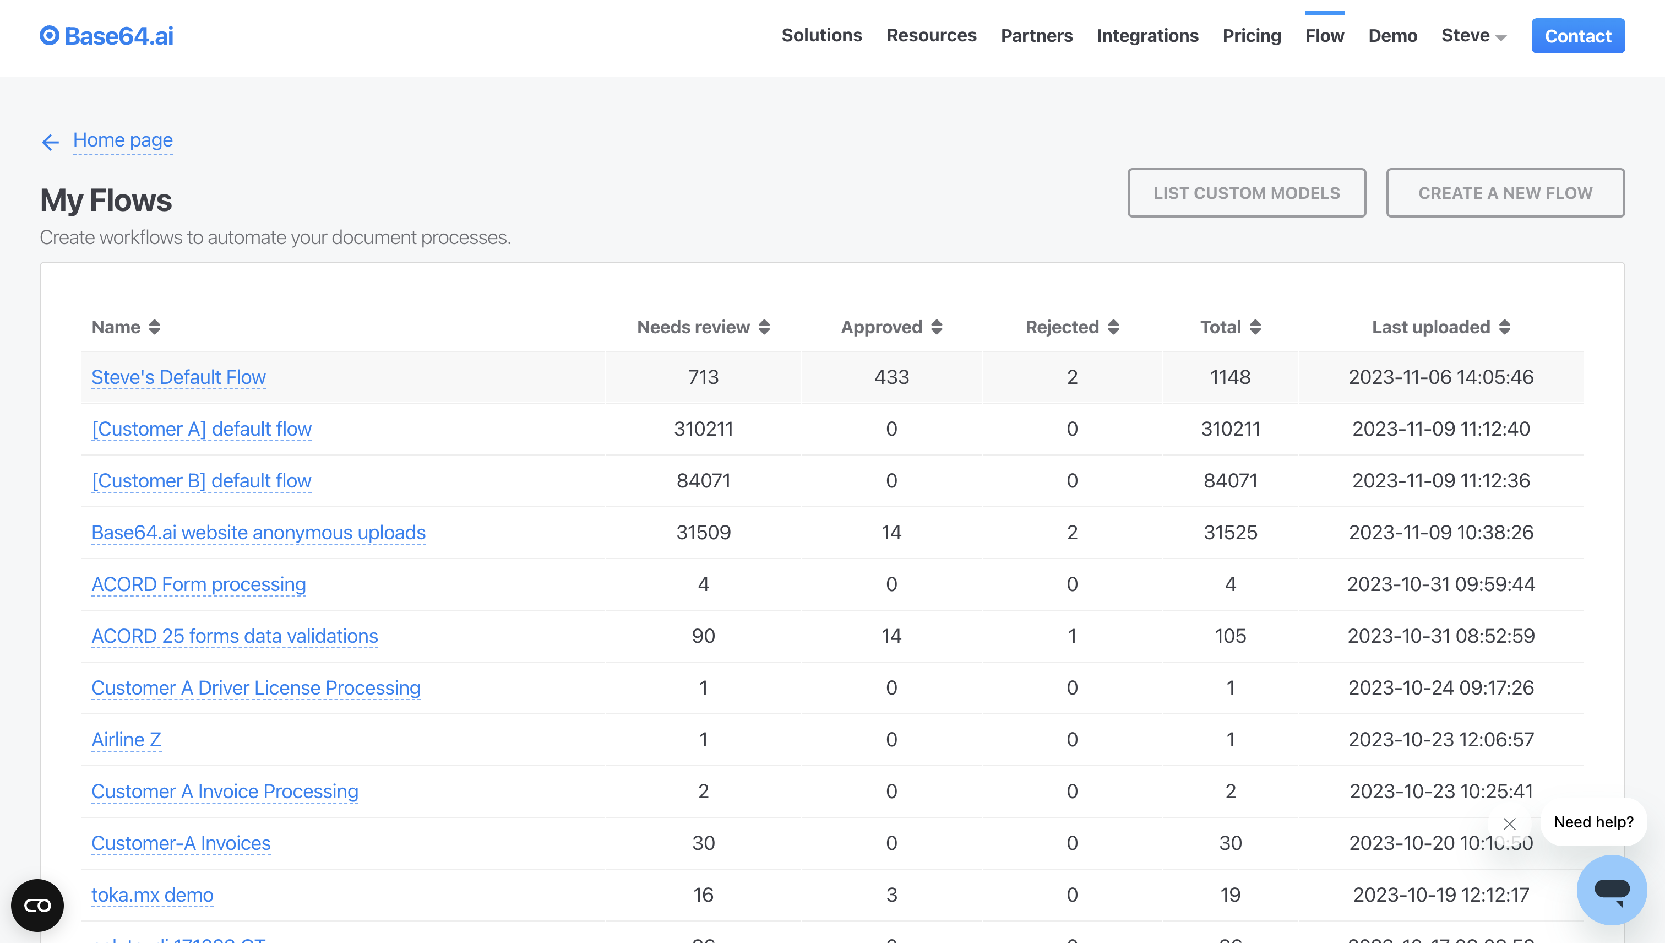Open ACORD 25 forms data validations flow
The width and height of the screenshot is (1665, 943).
pos(235,636)
